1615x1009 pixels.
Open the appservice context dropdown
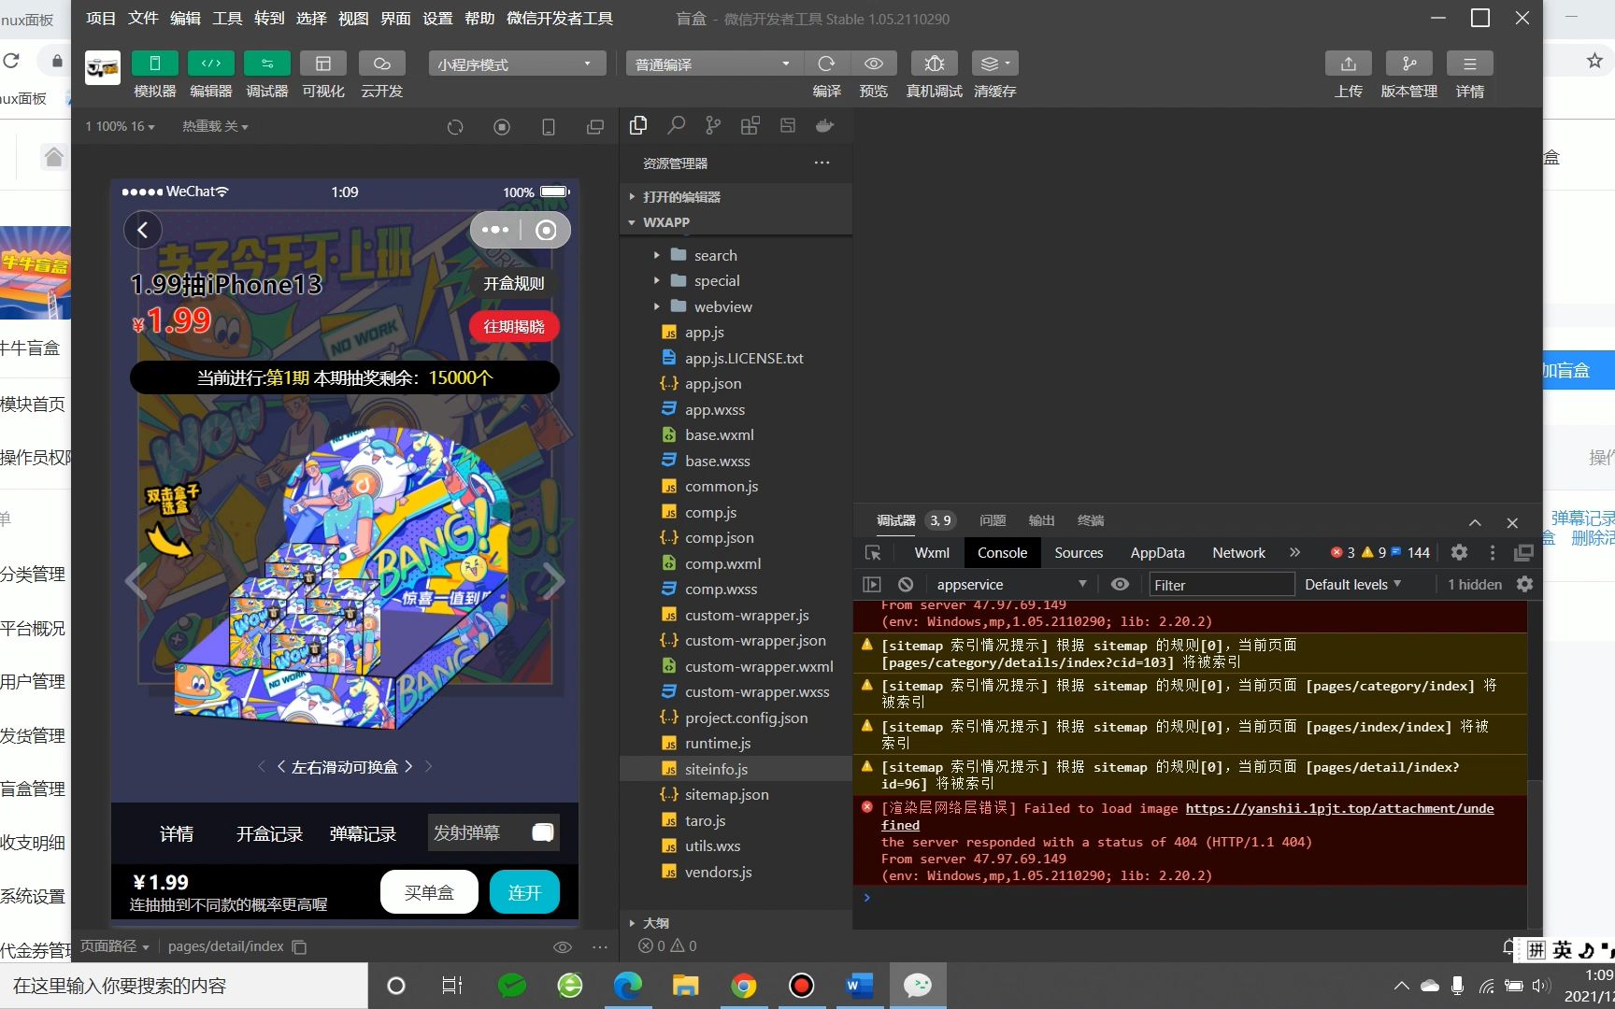click(1011, 584)
